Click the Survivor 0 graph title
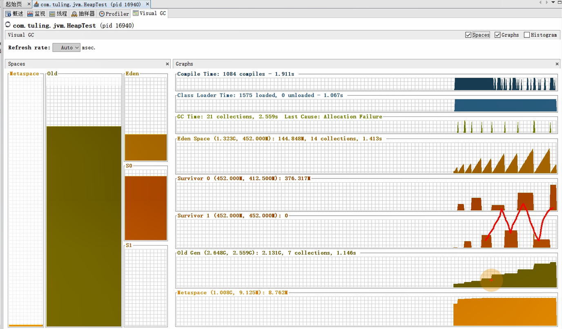 [x=244, y=179]
